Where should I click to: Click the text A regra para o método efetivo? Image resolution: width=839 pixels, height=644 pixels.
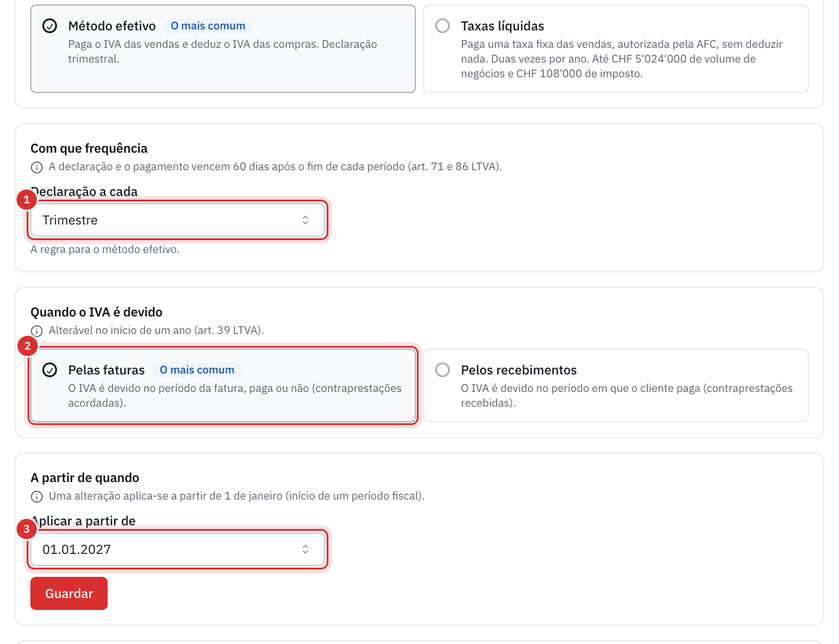(x=105, y=249)
